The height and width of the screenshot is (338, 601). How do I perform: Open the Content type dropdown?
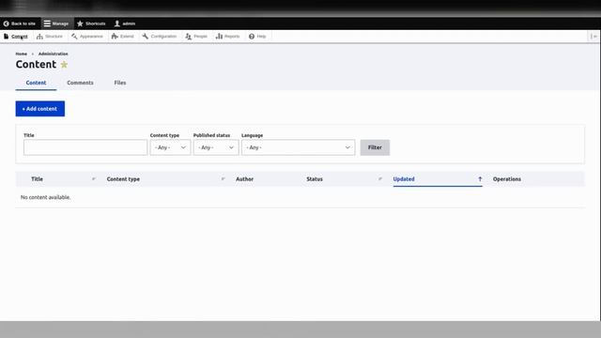click(x=170, y=147)
